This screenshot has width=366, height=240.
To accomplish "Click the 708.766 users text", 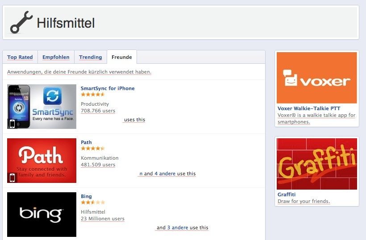I will pos(98,111).
